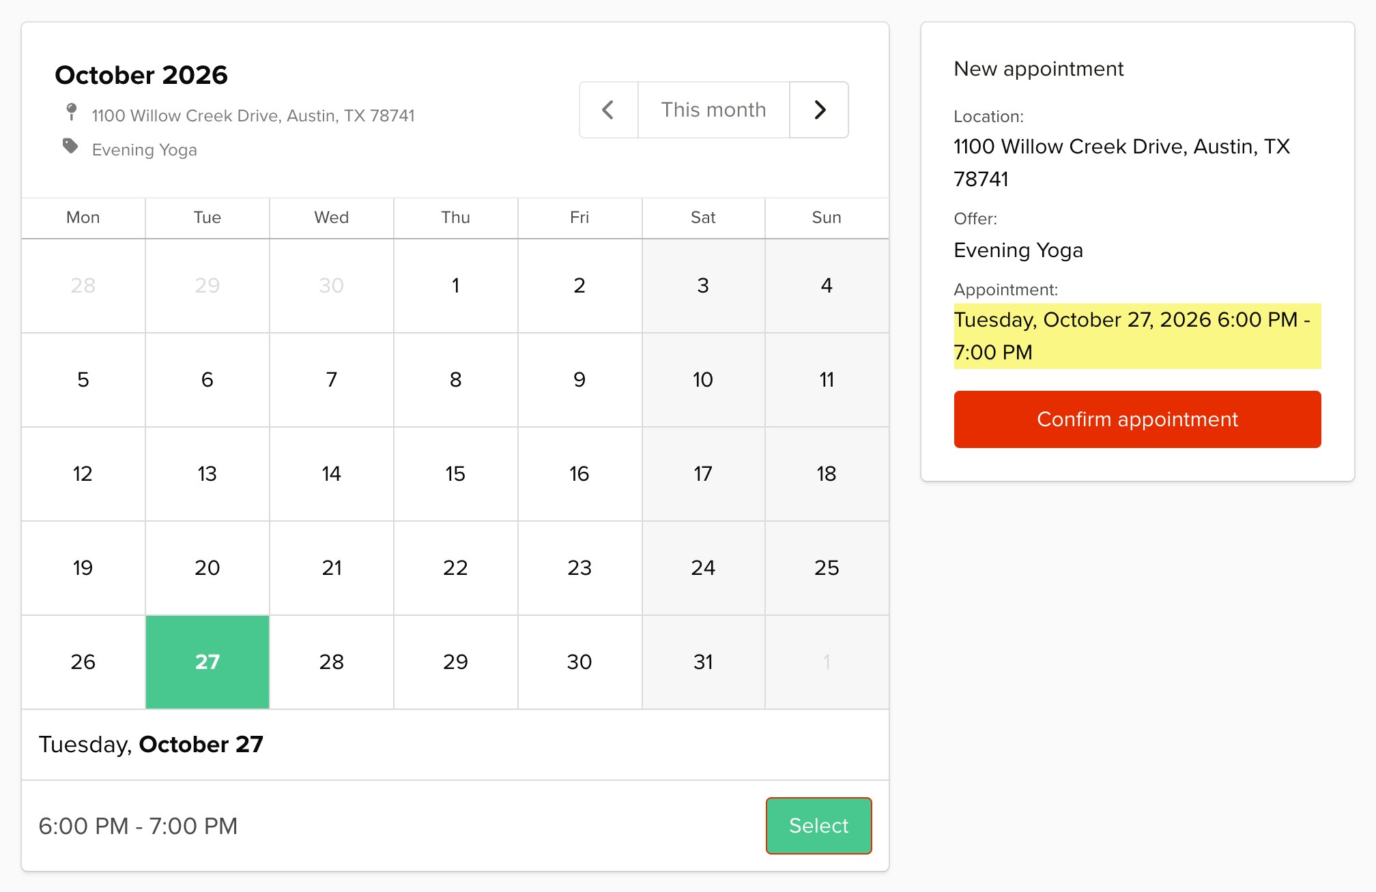Choose Tuesday October 13
The image size is (1376, 892).
[x=207, y=474]
